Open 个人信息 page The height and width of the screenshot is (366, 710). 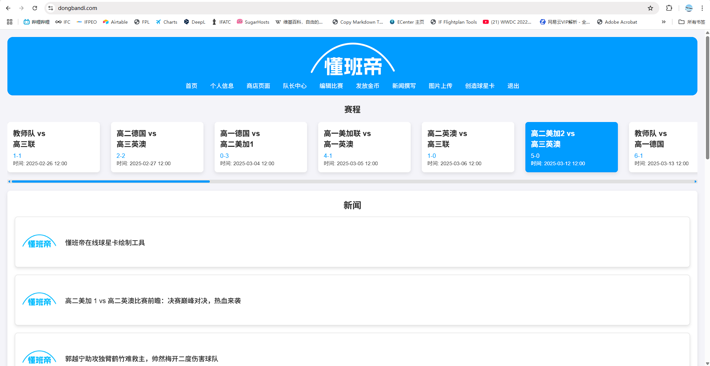click(x=222, y=86)
